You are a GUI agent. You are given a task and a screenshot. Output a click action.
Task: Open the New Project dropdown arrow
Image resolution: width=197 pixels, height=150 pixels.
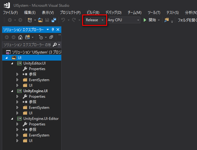[x=35, y=20]
